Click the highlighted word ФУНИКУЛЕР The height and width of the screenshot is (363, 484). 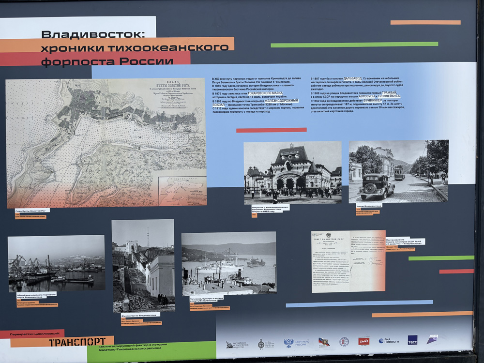click(x=373, y=100)
